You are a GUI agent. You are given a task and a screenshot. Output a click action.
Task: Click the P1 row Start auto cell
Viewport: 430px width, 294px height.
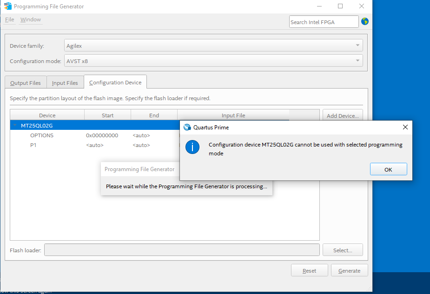click(95, 145)
